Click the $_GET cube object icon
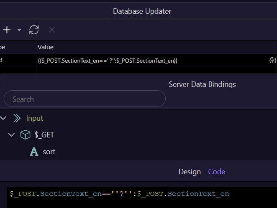 tap(26, 135)
